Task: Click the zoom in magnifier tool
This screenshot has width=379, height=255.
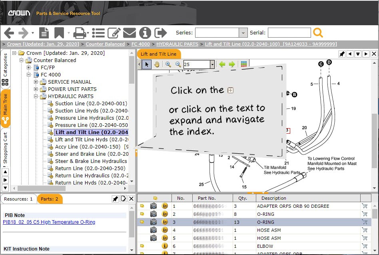Action: coord(168,64)
